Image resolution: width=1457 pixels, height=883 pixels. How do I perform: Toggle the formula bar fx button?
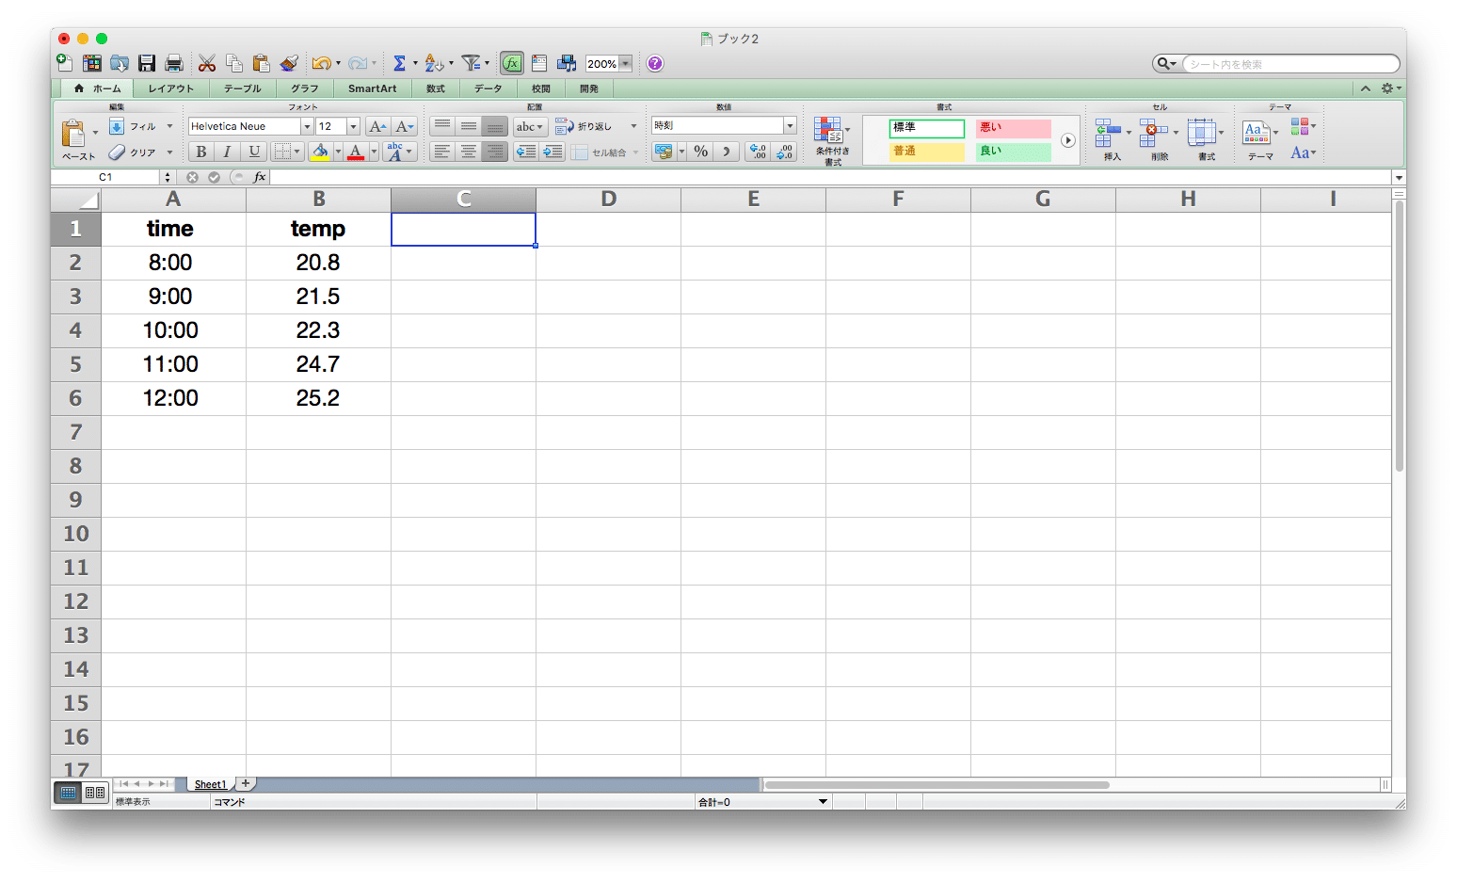click(x=511, y=63)
